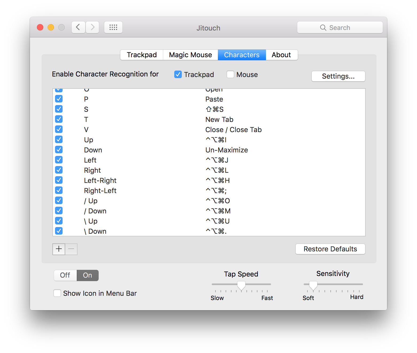Click the magnifier icon in Search
The width and height of the screenshot is (417, 353).
coord(323,28)
